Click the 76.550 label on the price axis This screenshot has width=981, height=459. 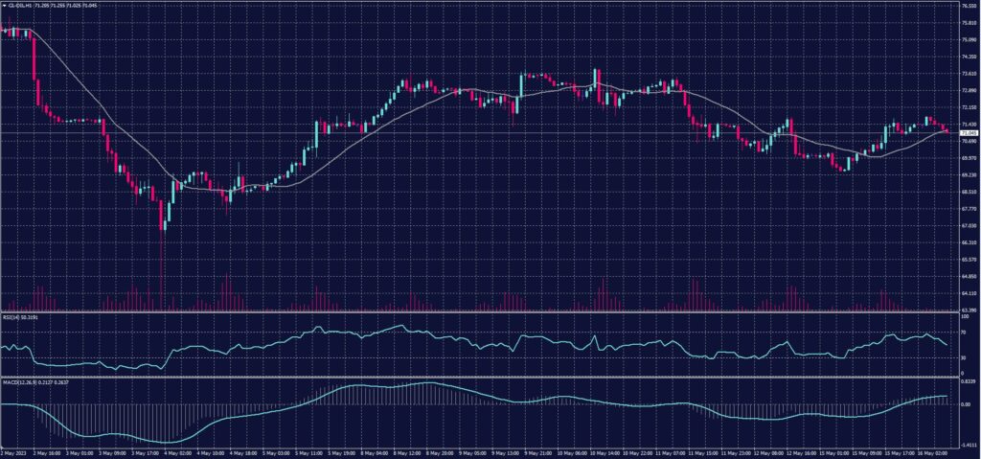968,6
